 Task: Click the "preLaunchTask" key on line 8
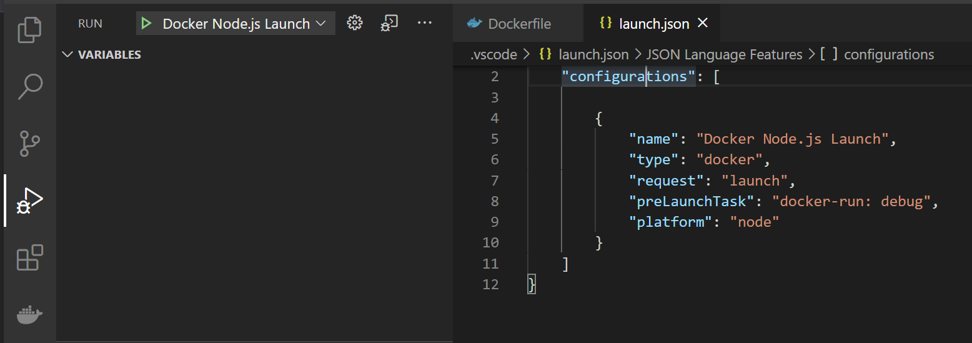[691, 202]
